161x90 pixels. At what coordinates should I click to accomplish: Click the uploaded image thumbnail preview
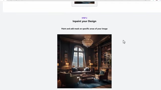coord(85,2)
